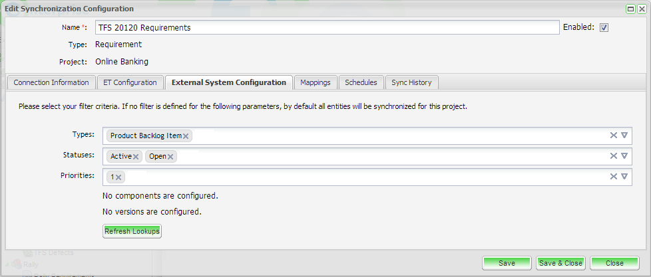Switch to the Connection Information tab
651x277 pixels.
click(x=51, y=82)
